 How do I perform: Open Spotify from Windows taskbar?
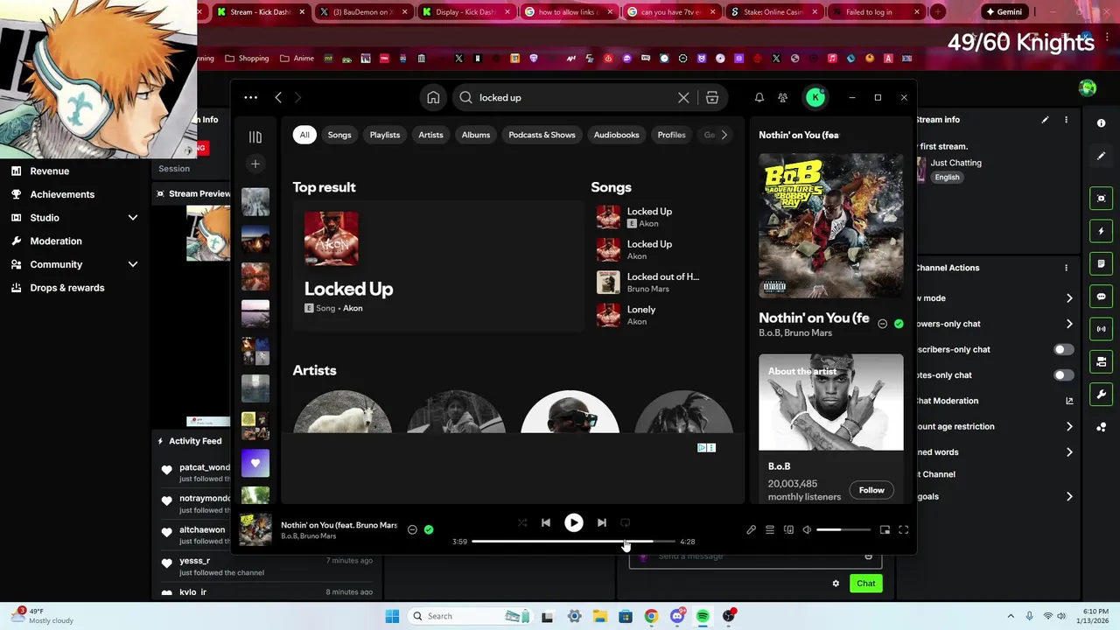(x=703, y=616)
